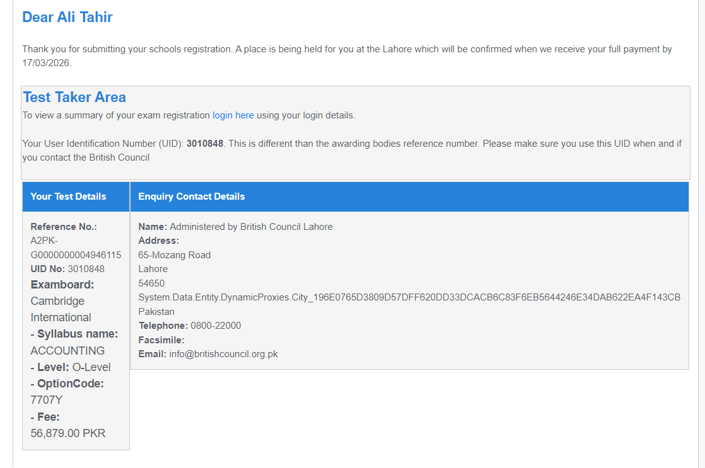This screenshot has height=468, width=705.
Task: Click the "65-Mozang Road" address line
Action: click(x=174, y=255)
